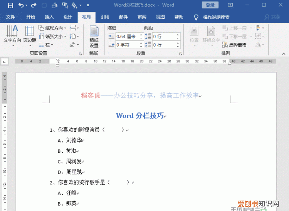The width and height of the screenshot is (289, 211).
Task: Open the 栏 columns dropdown
Action: coord(46,45)
